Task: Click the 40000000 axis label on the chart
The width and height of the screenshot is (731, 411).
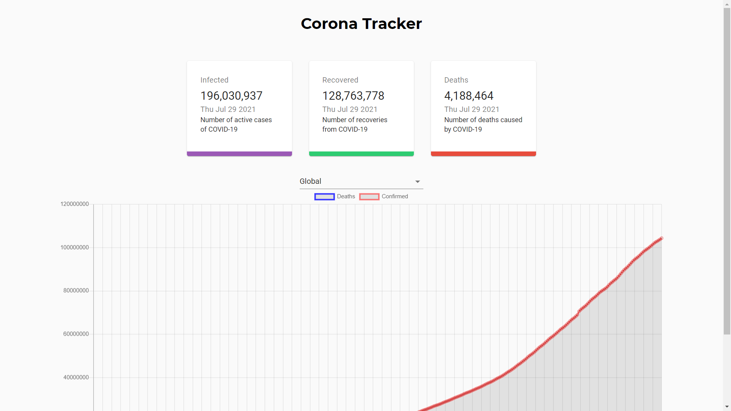Action: [x=76, y=377]
